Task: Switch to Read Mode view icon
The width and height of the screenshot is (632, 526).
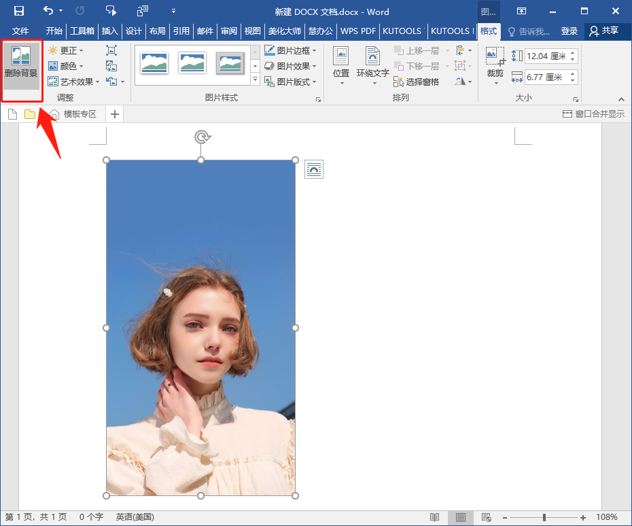Action: click(434, 517)
